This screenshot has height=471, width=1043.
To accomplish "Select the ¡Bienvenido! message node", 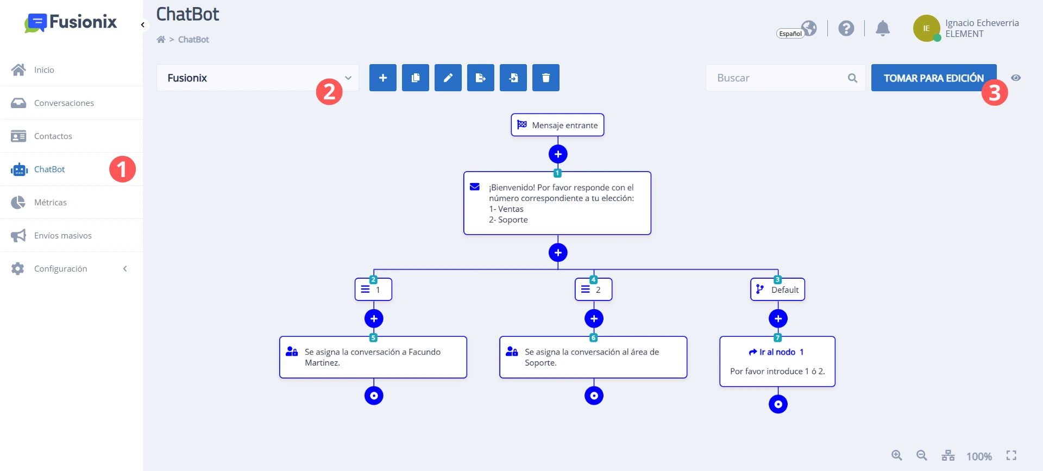I will click(x=557, y=203).
